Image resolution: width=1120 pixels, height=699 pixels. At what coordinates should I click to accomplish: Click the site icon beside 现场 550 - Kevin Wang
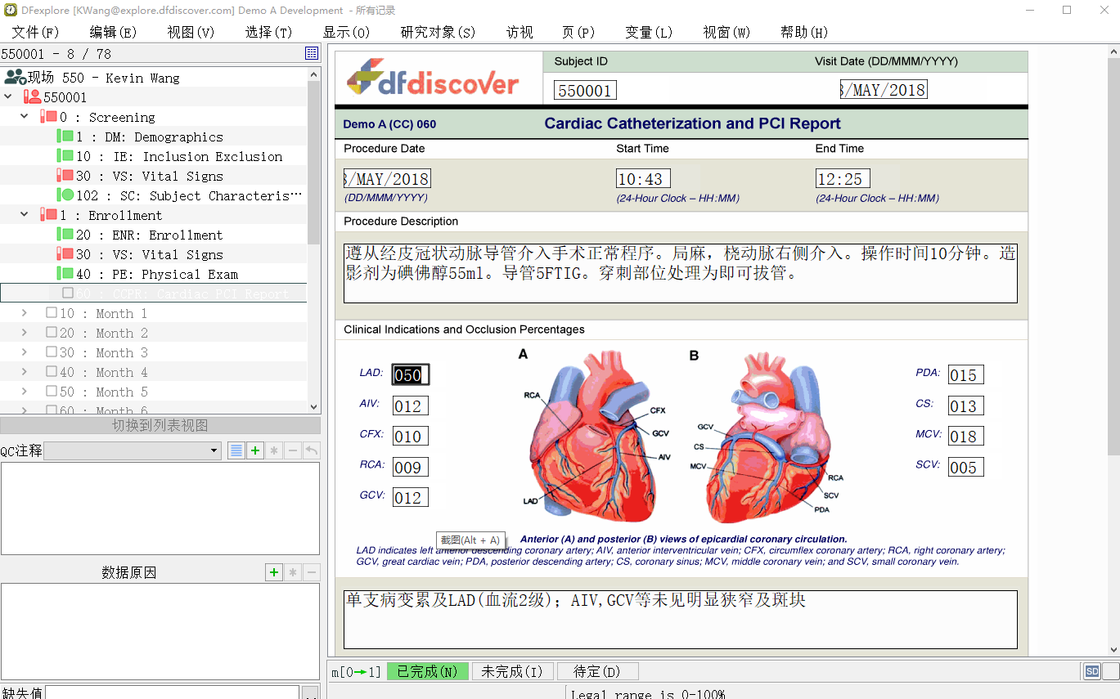[14, 78]
